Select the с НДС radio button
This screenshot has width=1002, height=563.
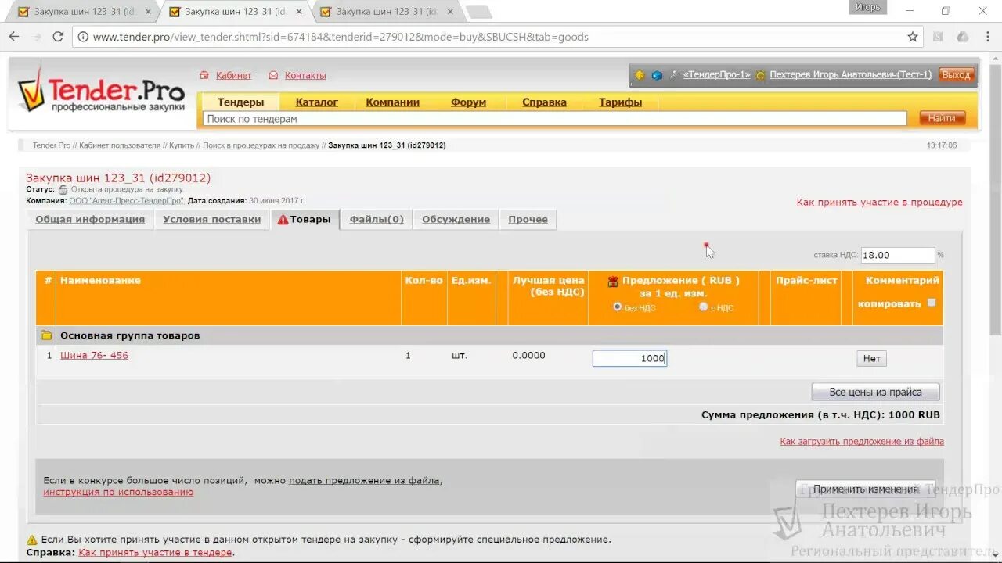(704, 307)
